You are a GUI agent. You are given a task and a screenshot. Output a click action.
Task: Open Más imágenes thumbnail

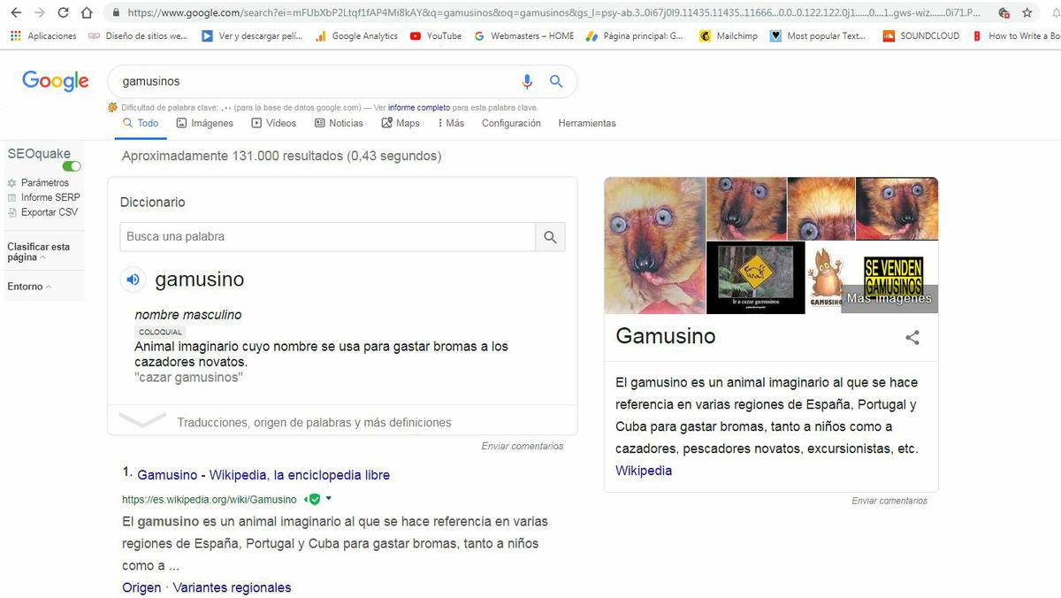click(x=888, y=298)
